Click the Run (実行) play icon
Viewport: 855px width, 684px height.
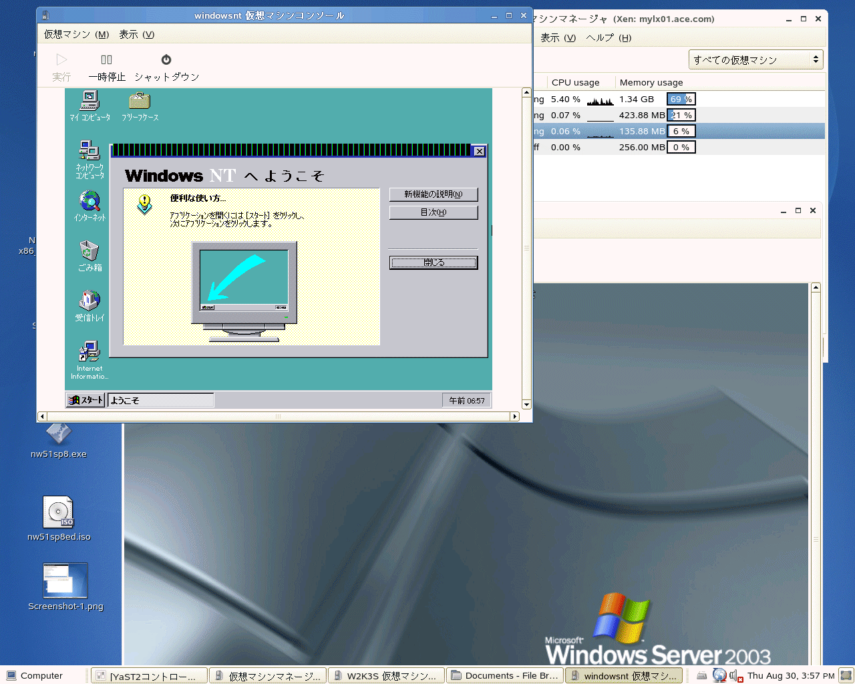(61, 59)
